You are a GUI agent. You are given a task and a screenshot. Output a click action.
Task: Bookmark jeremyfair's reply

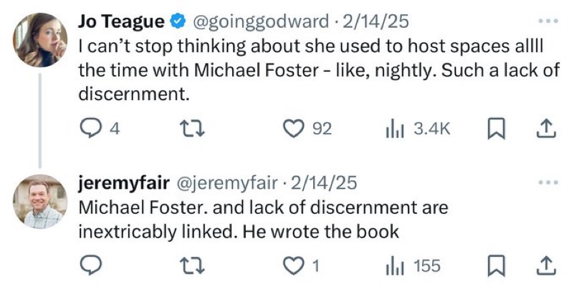click(x=495, y=266)
